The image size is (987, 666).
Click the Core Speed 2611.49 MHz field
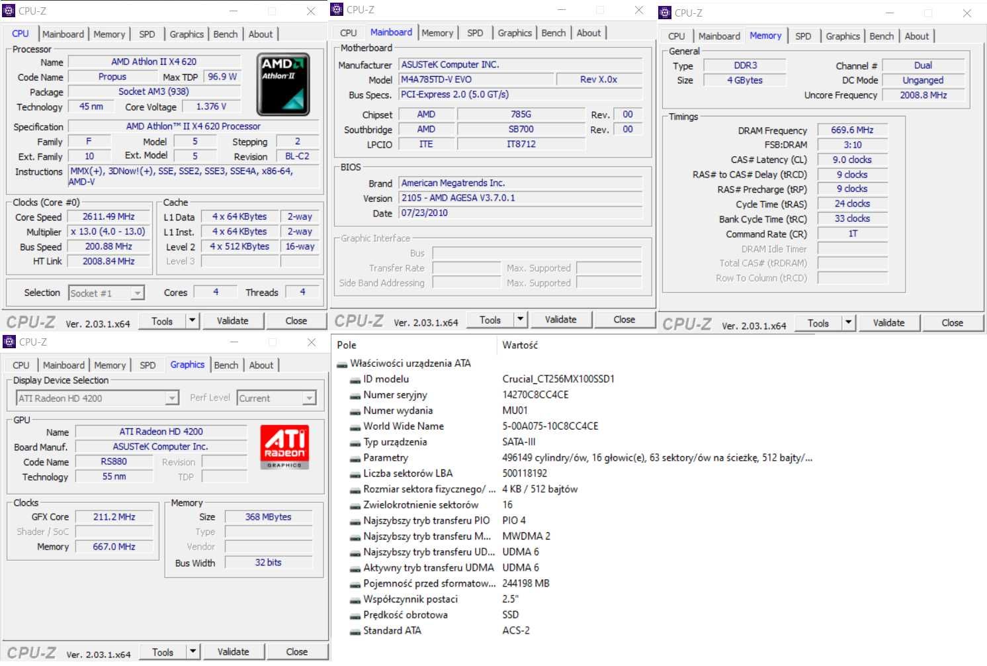[108, 217]
